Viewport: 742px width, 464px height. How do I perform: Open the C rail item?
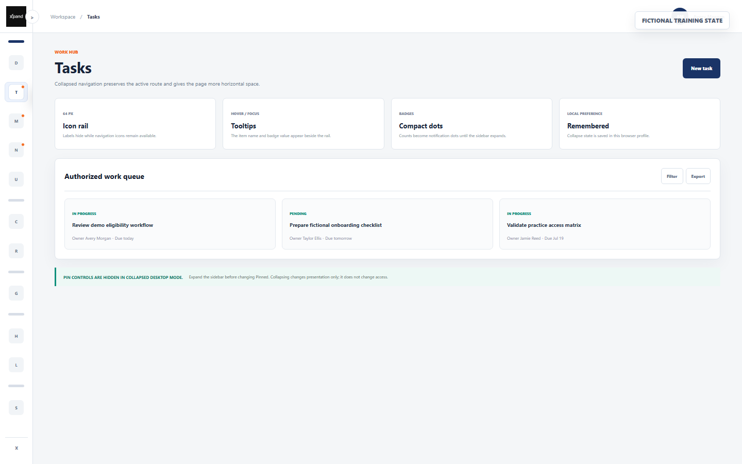16,222
